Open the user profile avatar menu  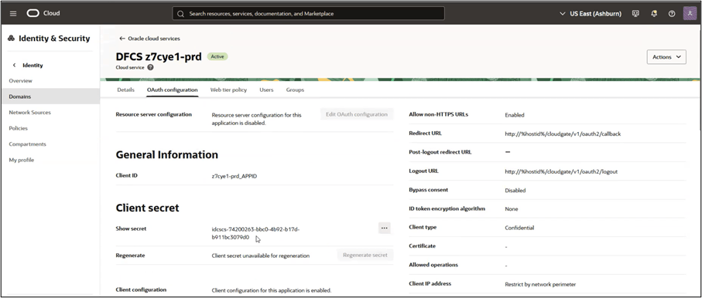coord(690,13)
